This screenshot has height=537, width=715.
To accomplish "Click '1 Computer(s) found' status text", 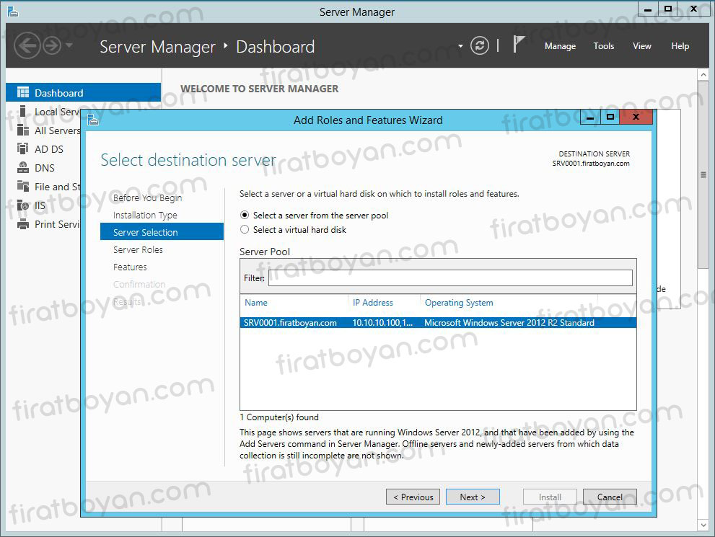I will pyautogui.click(x=279, y=417).
